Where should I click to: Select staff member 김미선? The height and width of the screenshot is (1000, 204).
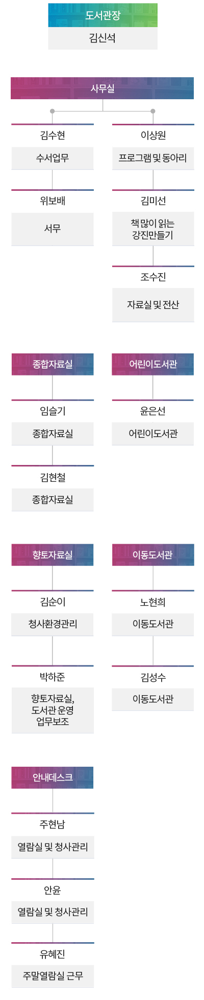coord(153,201)
